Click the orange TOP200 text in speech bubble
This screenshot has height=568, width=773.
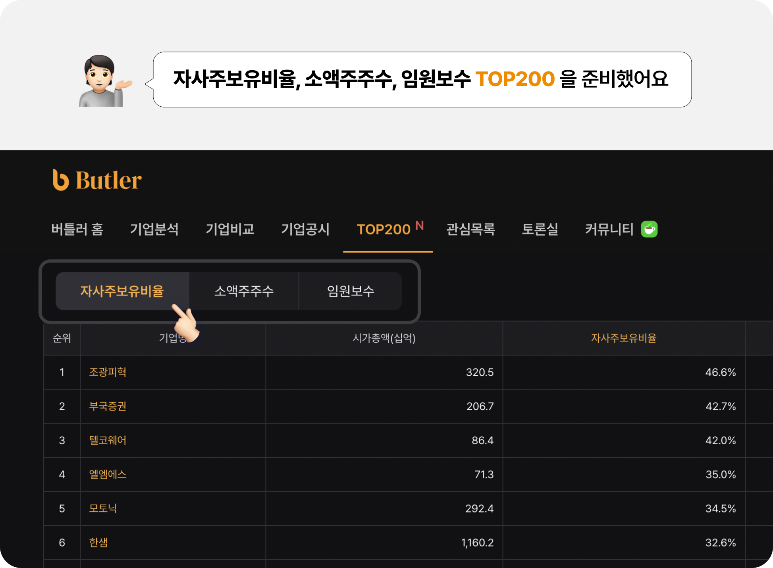click(515, 79)
